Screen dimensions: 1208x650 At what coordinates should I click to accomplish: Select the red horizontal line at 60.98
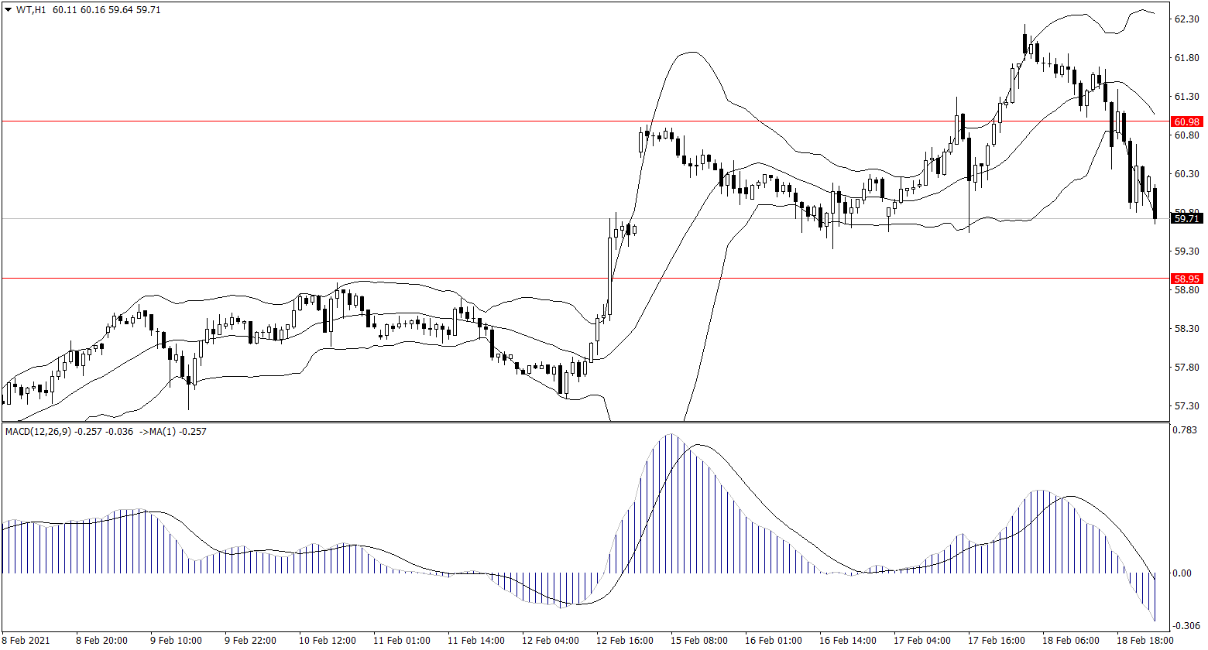coord(465,121)
